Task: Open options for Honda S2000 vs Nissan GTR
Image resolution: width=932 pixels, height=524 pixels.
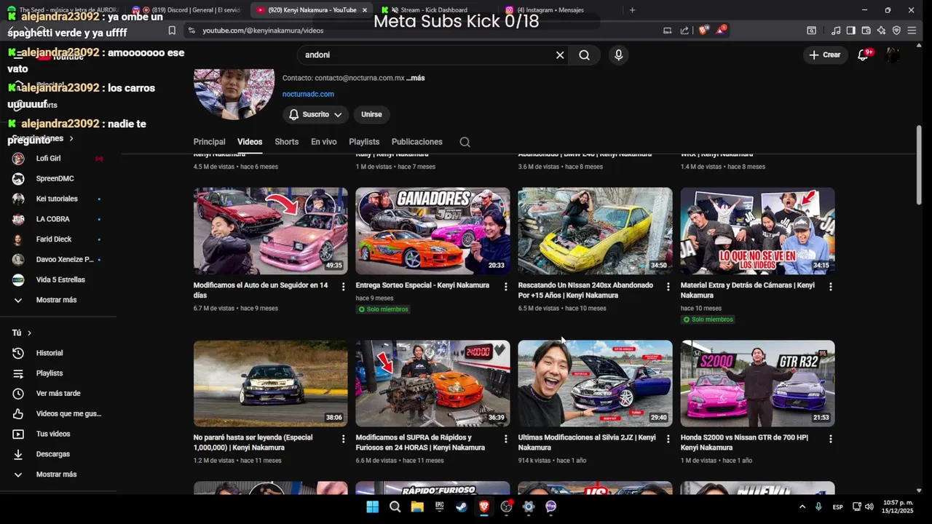Action: 830,439
